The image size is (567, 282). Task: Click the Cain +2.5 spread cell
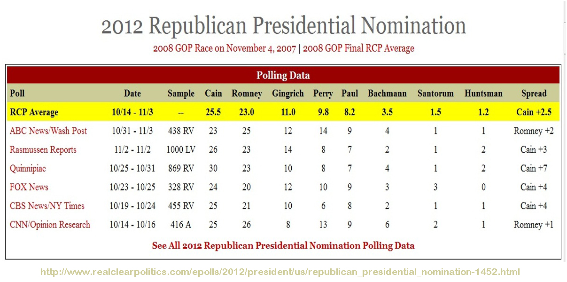click(x=534, y=112)
